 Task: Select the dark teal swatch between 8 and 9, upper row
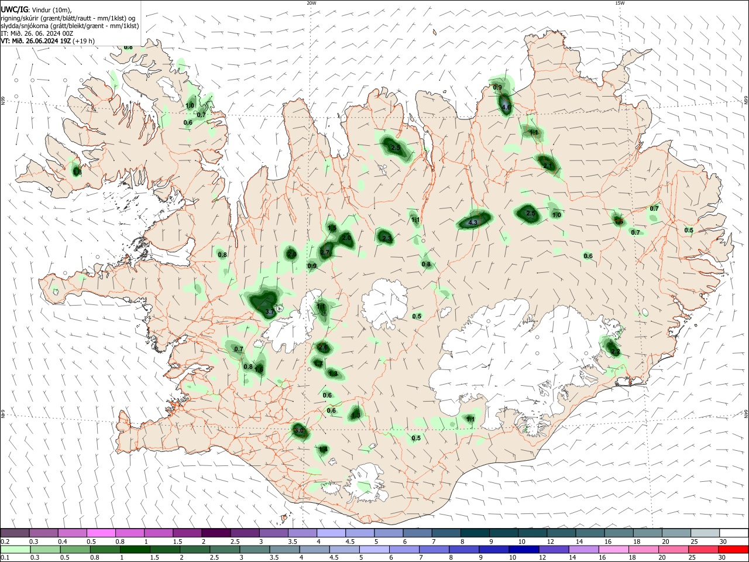pos(476,533)
